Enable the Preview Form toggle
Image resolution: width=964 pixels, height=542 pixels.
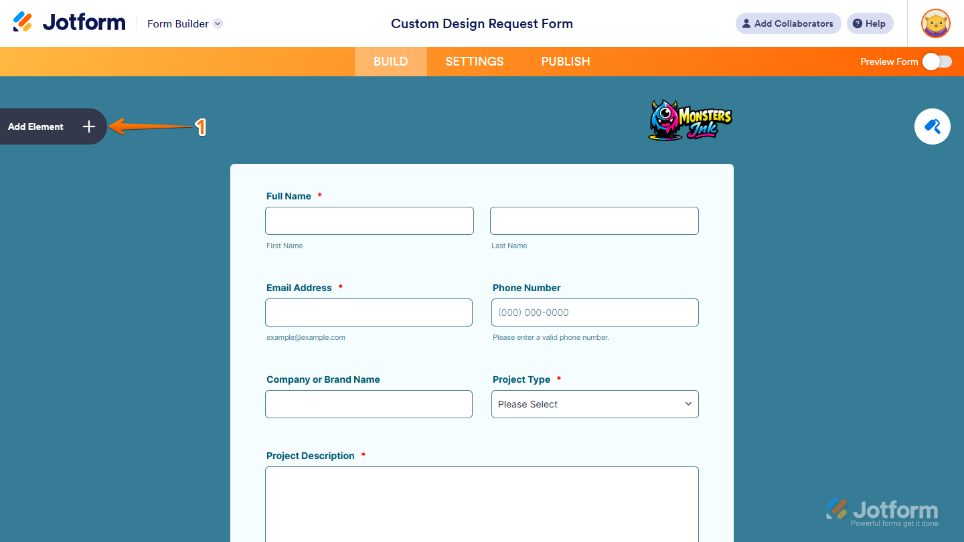[x=937, y=61]
